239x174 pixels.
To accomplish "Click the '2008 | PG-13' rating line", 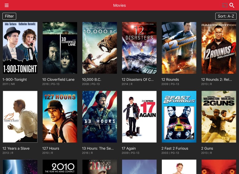I will pos(91,84).
